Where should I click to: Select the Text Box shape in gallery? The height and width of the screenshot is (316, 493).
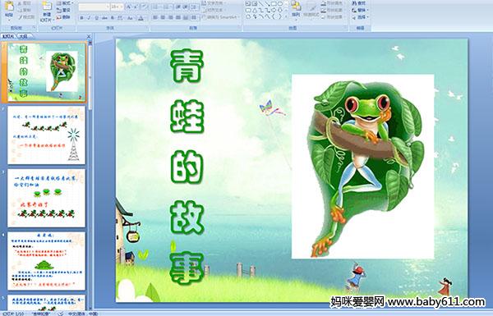[248, 3]
